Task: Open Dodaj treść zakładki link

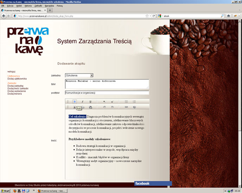Action: (x=18, y=88)
